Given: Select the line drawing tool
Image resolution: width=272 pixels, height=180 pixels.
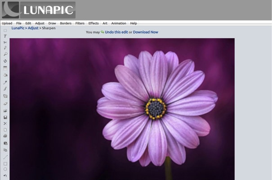Looking at the screenshot, I should pyautogui.click(x=5, y=157).
